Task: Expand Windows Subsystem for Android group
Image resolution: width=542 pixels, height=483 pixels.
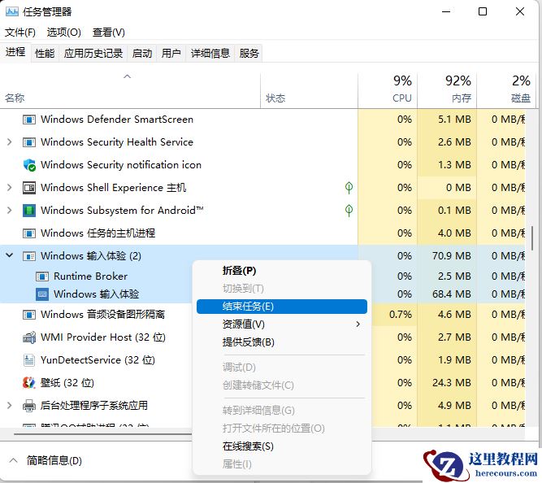Action: click(x=9, y=211)
